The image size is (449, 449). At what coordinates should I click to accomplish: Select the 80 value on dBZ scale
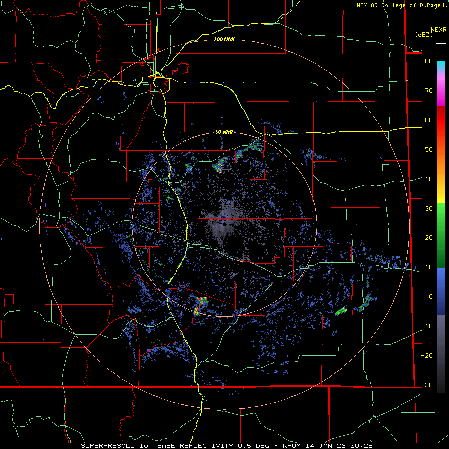[x=429, y=61]
